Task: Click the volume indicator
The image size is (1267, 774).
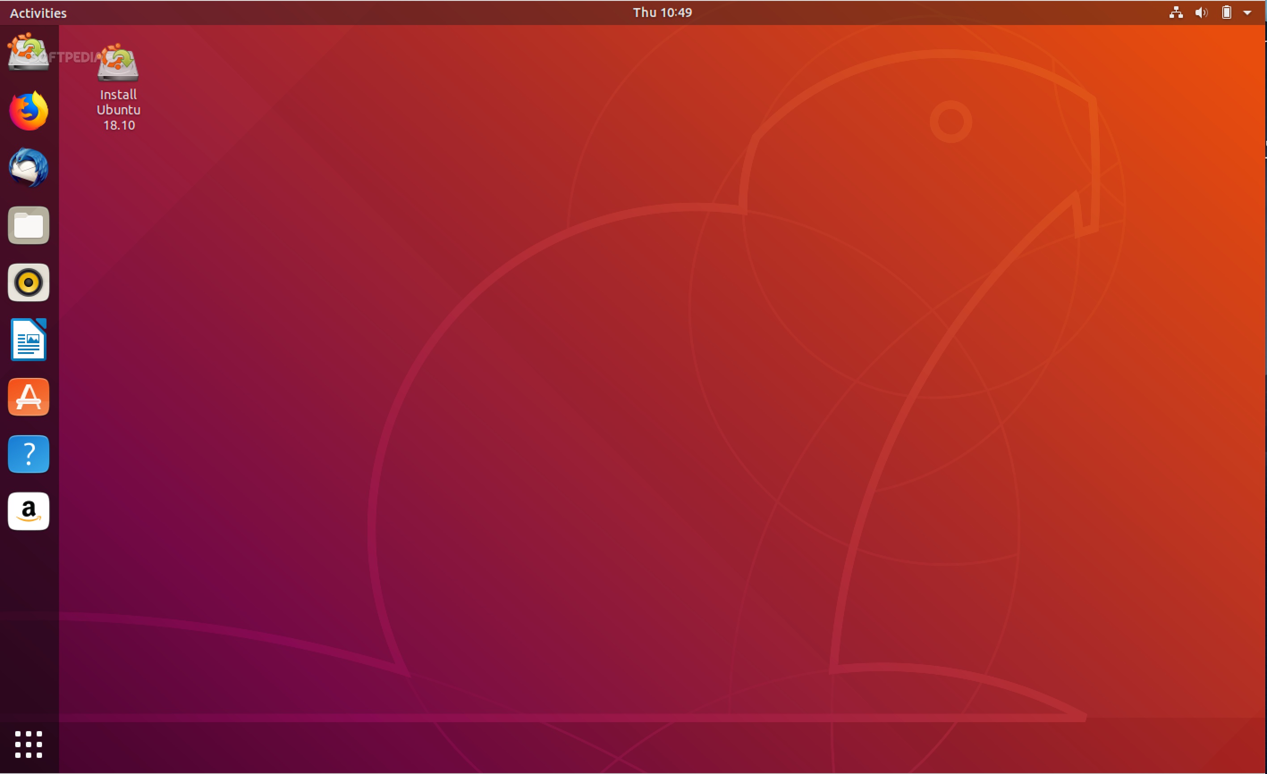Action: [x=1201, y=13]
